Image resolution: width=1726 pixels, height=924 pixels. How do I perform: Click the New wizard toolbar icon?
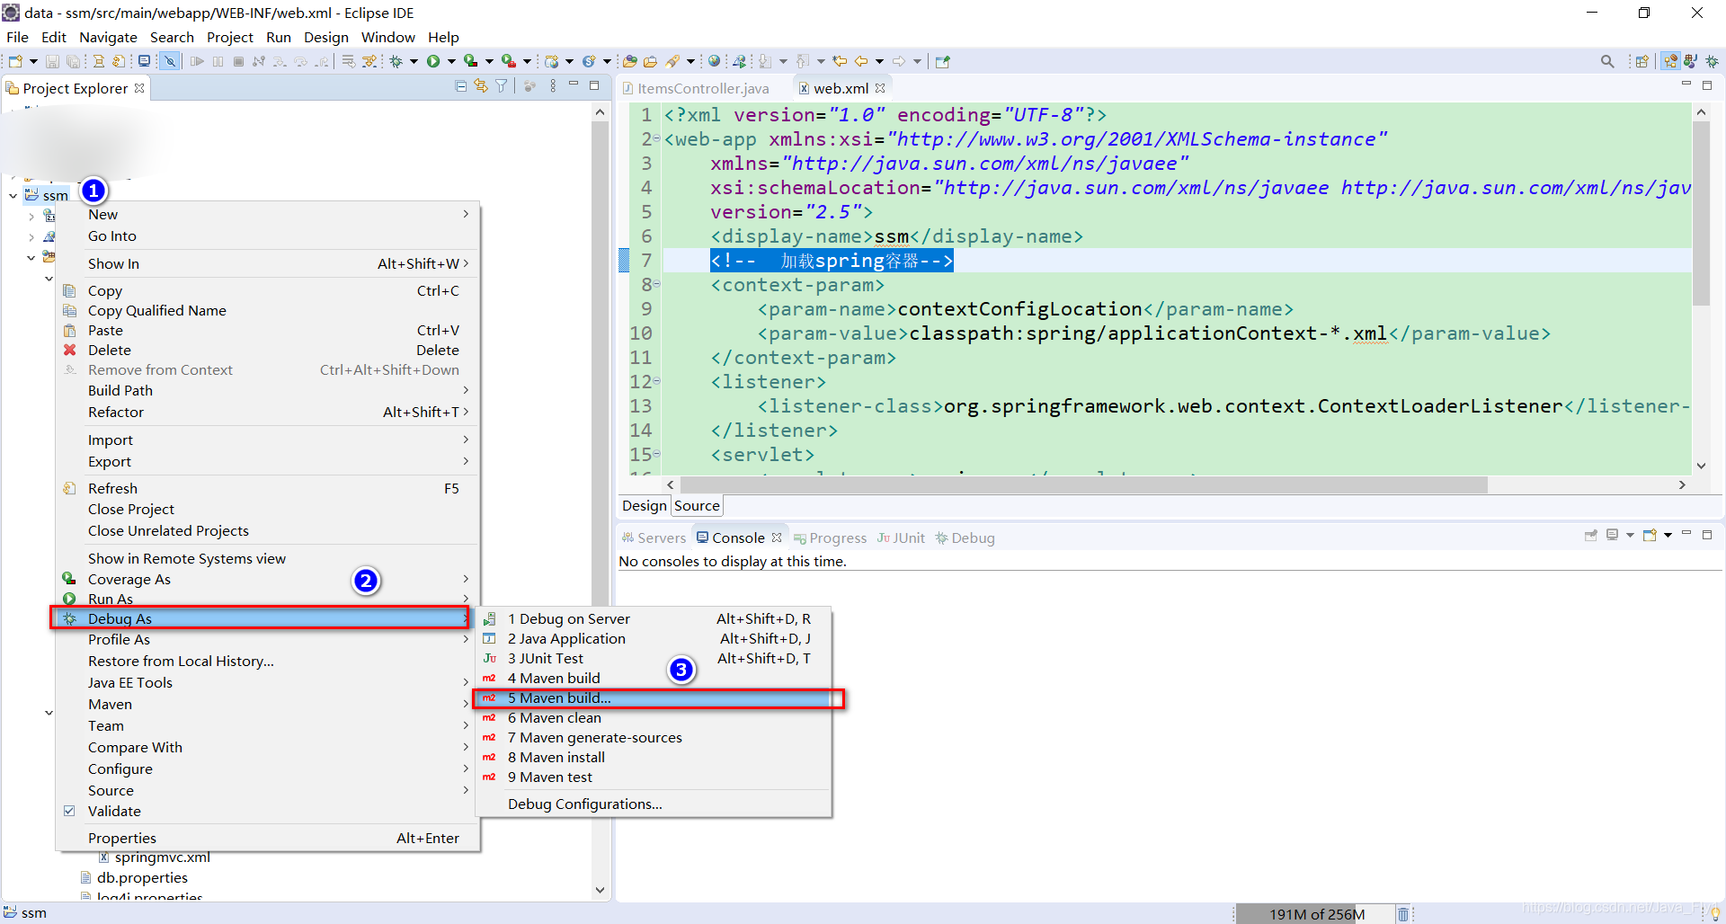(x=15, y=61)
